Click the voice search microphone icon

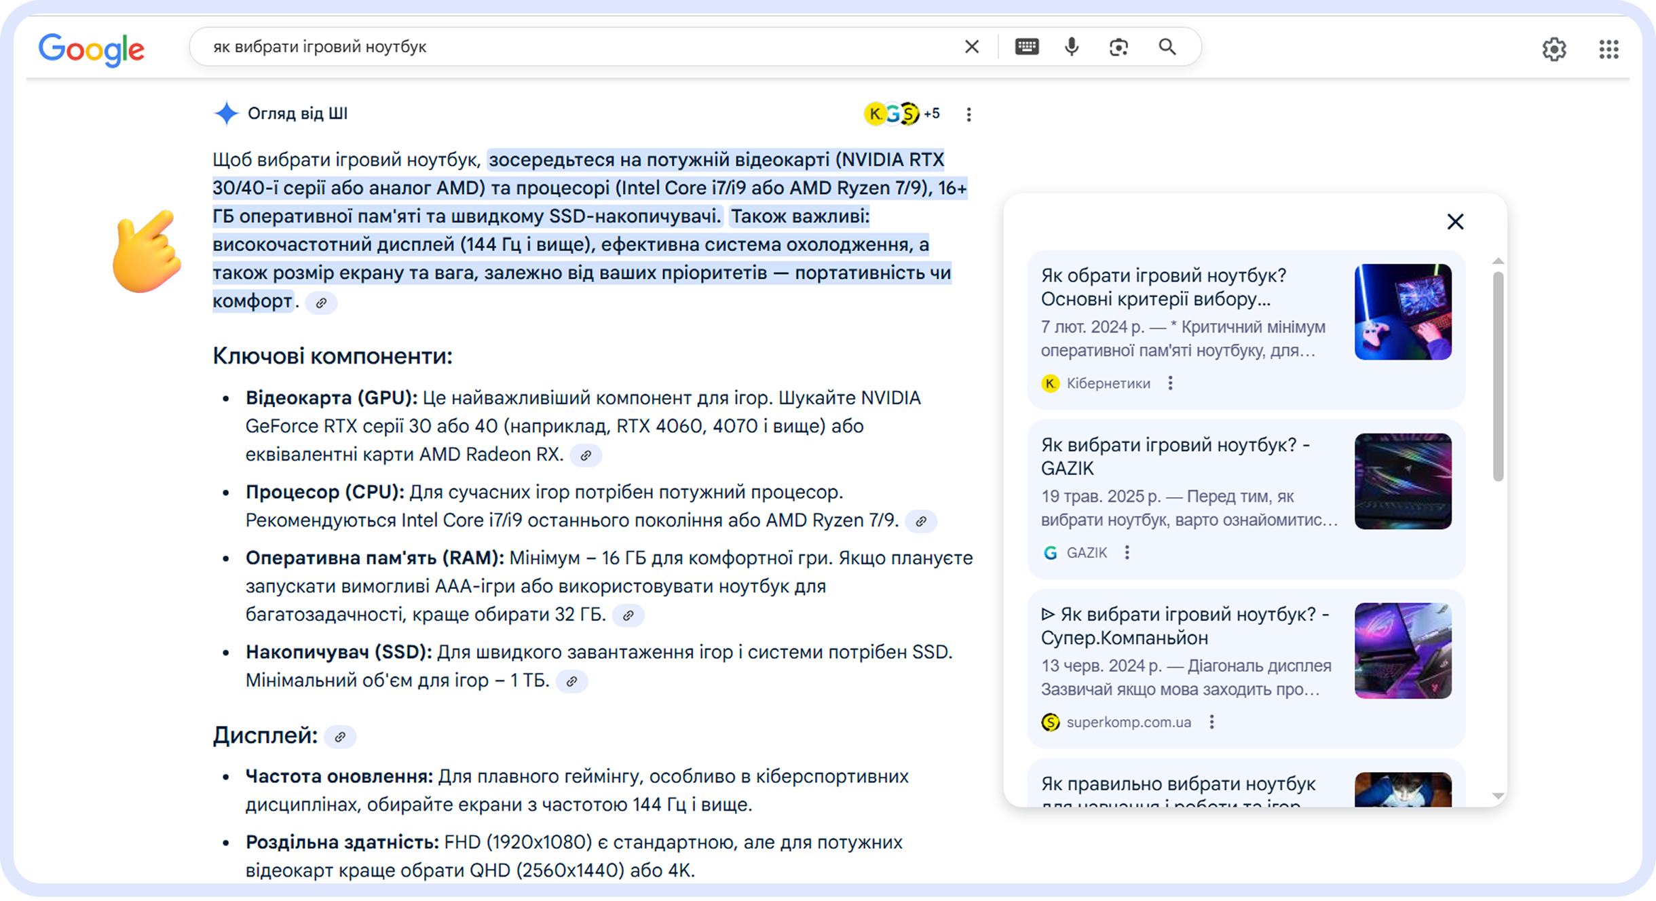1071,46
